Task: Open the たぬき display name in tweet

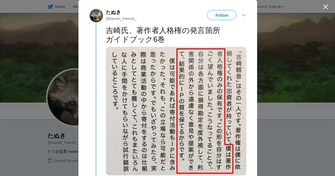Action: (113, 12)
